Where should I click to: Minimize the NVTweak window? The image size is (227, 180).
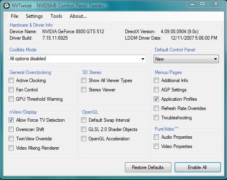tap(192, 4)
